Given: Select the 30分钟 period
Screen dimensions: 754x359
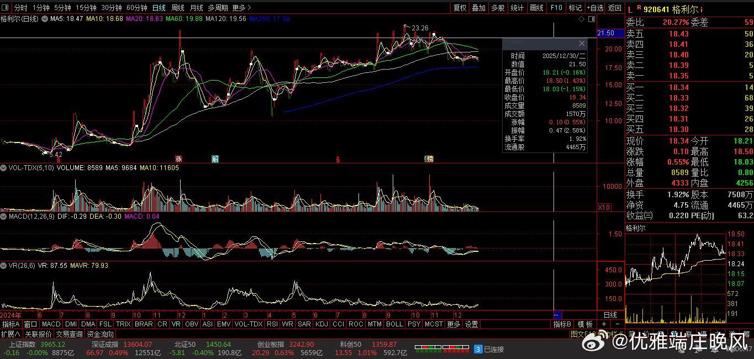Looking at the screenshot, I should pyautogui.click(x=112, y=8).
